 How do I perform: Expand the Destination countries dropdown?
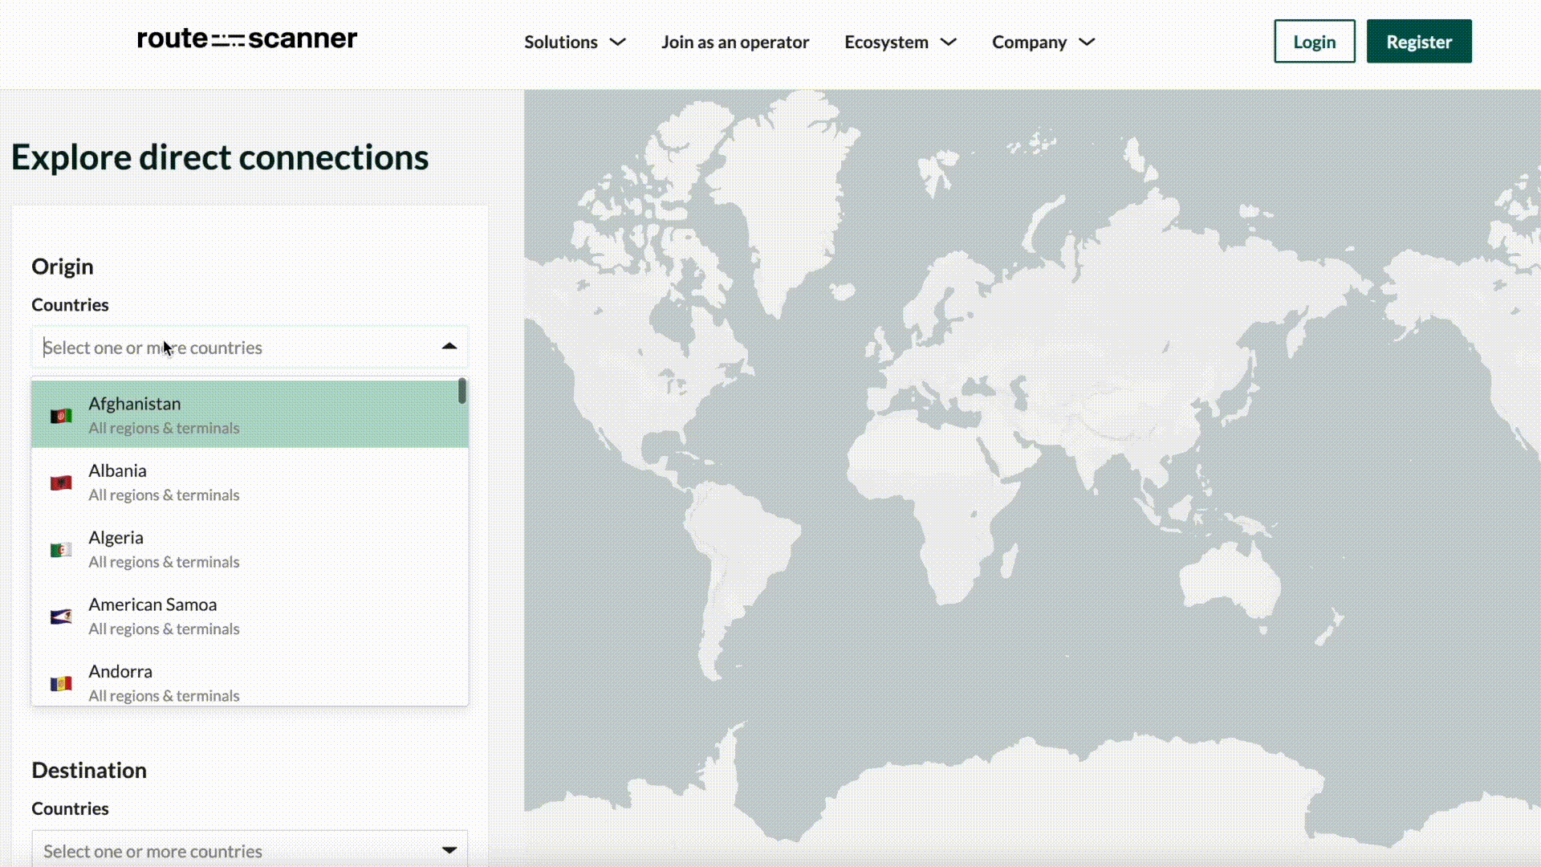(x=449, y=850)
